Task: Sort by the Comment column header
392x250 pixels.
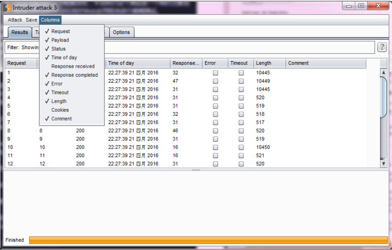Action: [x=326, y=63]
